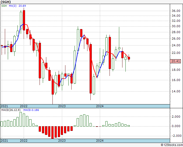Click the 14.00 price axis label
This screenshot has width=183, height=147.
pos(176,91)
